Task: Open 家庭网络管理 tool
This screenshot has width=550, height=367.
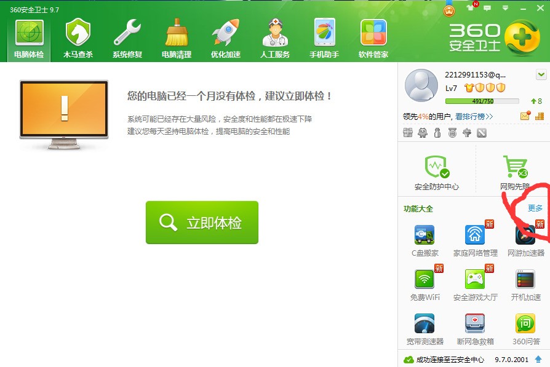Action: tap(476, 240)
